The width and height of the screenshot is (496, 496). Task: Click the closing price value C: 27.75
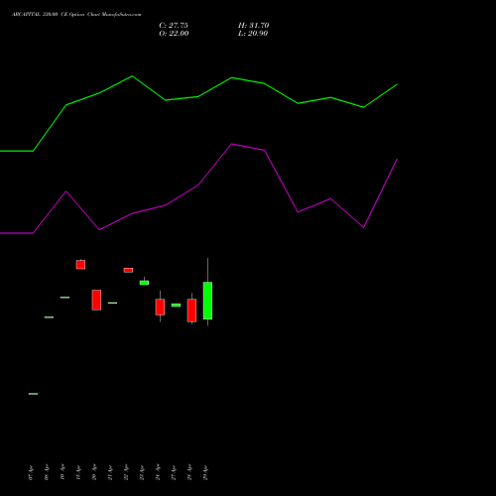(174, 26)
